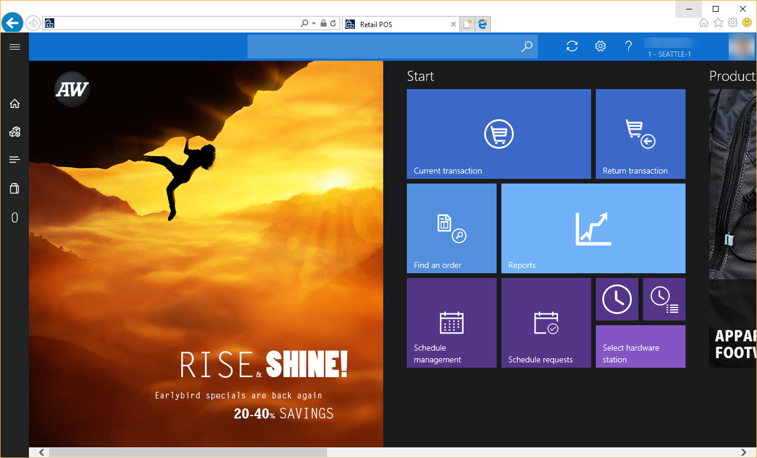Open the categories list sidebar icon
The image size is (757, 458).
[x=15, y=159]
